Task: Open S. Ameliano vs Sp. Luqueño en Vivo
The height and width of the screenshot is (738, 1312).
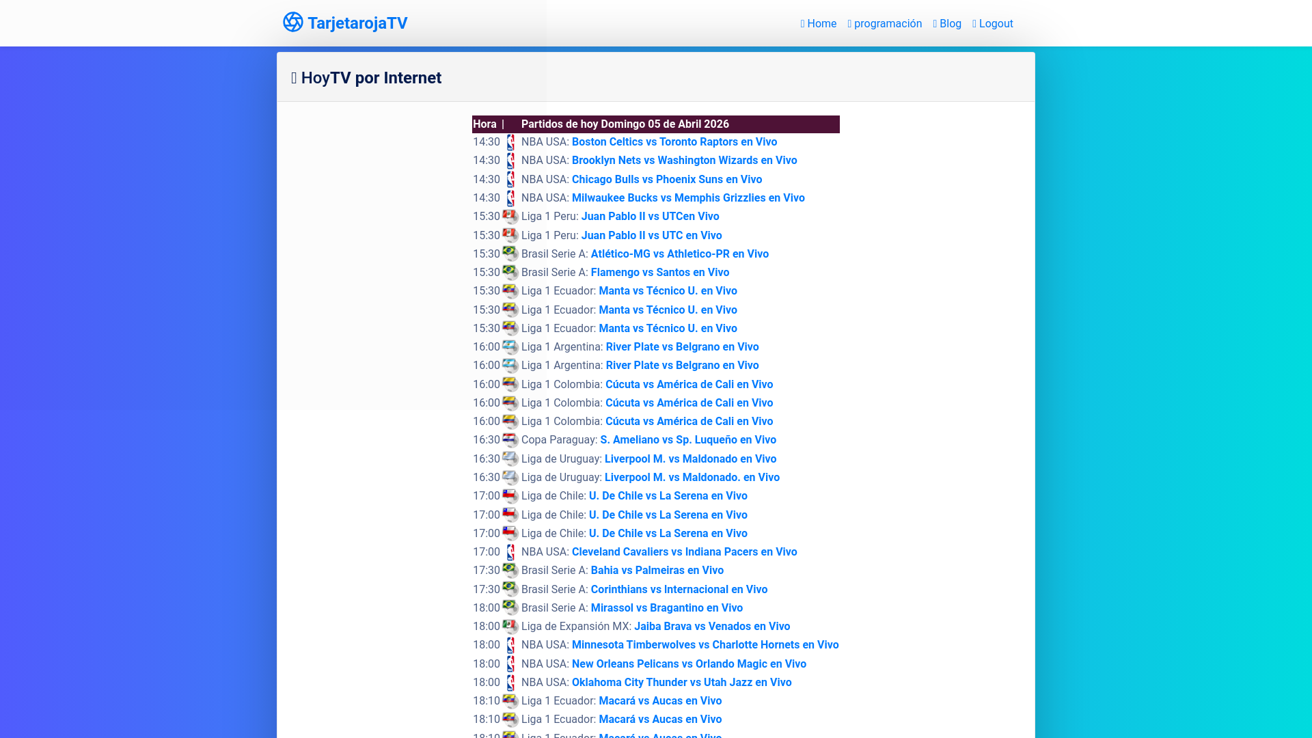Action: click(688, 440)
